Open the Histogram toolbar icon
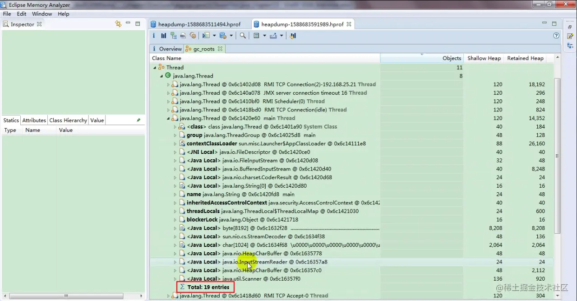Viewport: 577px width, 301px height. pos(164,36)
